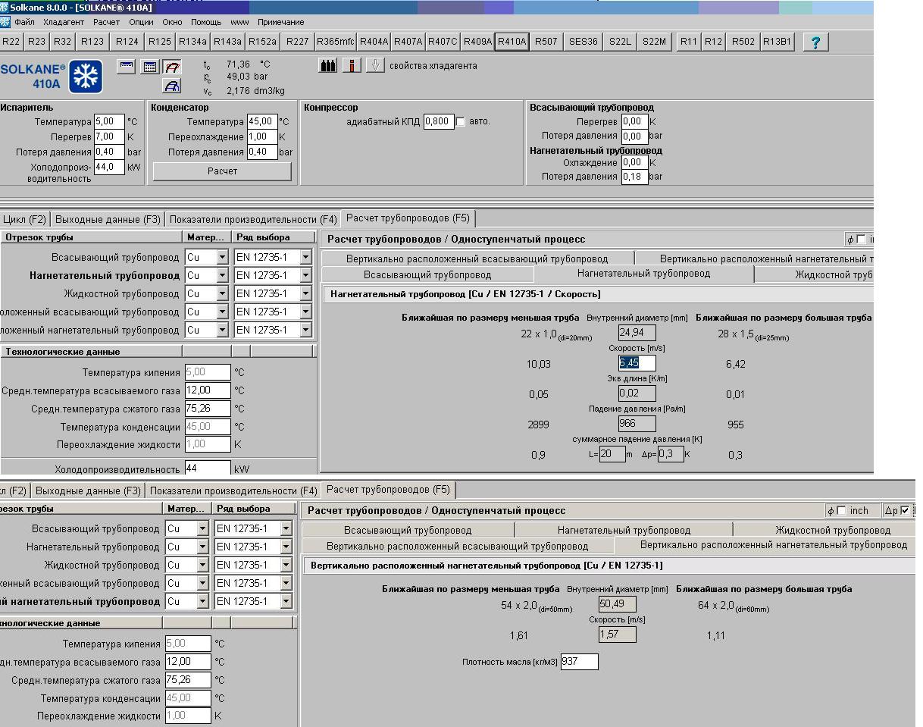923x727 pixels.
Task: Open upper table EN 12735-1 dropdown for Жидкостной трубопровод
Action: [x=305, y=294]
